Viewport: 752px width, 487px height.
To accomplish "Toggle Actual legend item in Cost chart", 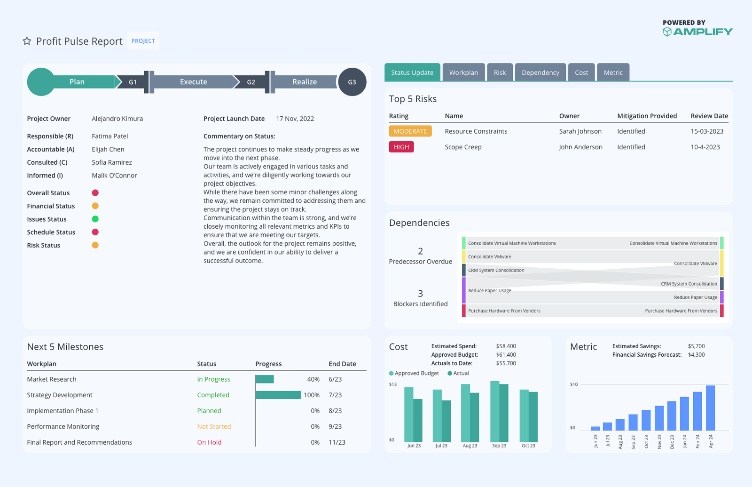I will click(x=458, y=373).
